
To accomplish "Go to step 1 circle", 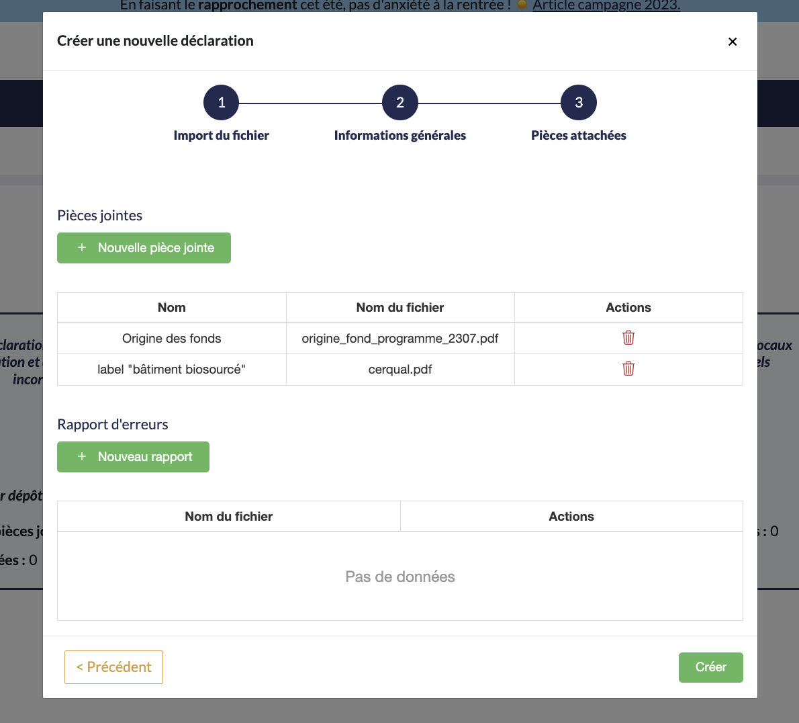I will pyautogui.click(x=222, y=103).
